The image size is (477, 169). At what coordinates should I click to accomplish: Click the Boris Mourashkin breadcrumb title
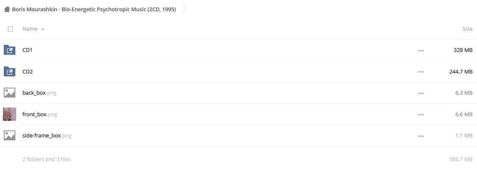click(x=94, y=10)
